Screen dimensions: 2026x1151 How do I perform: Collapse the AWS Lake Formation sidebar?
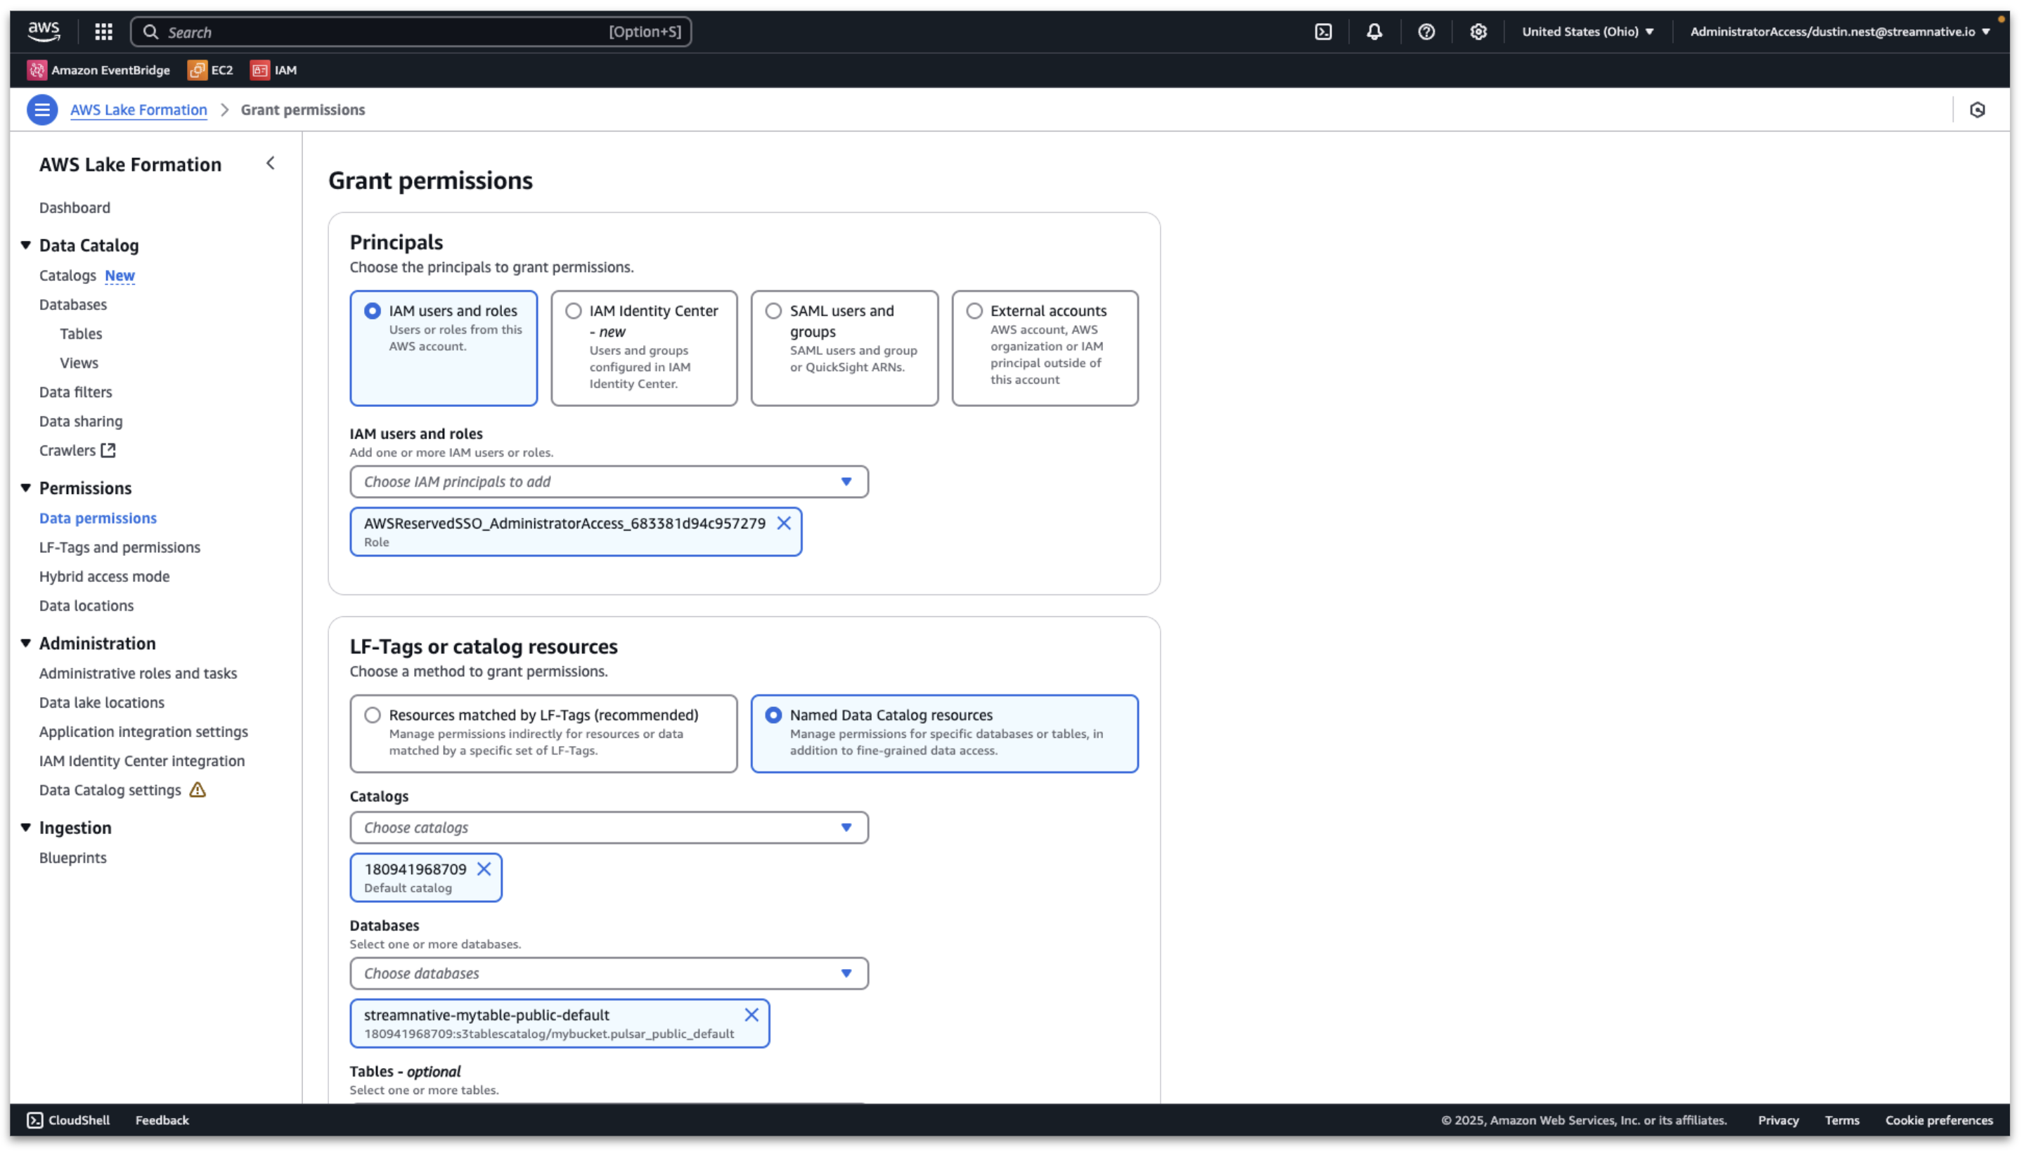271,164
